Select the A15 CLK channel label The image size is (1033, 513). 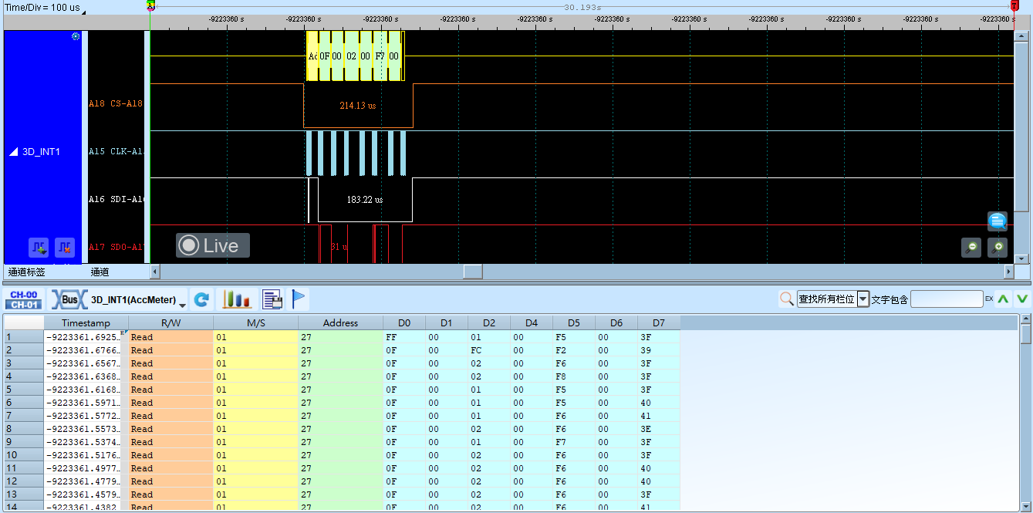coord(116,152)
